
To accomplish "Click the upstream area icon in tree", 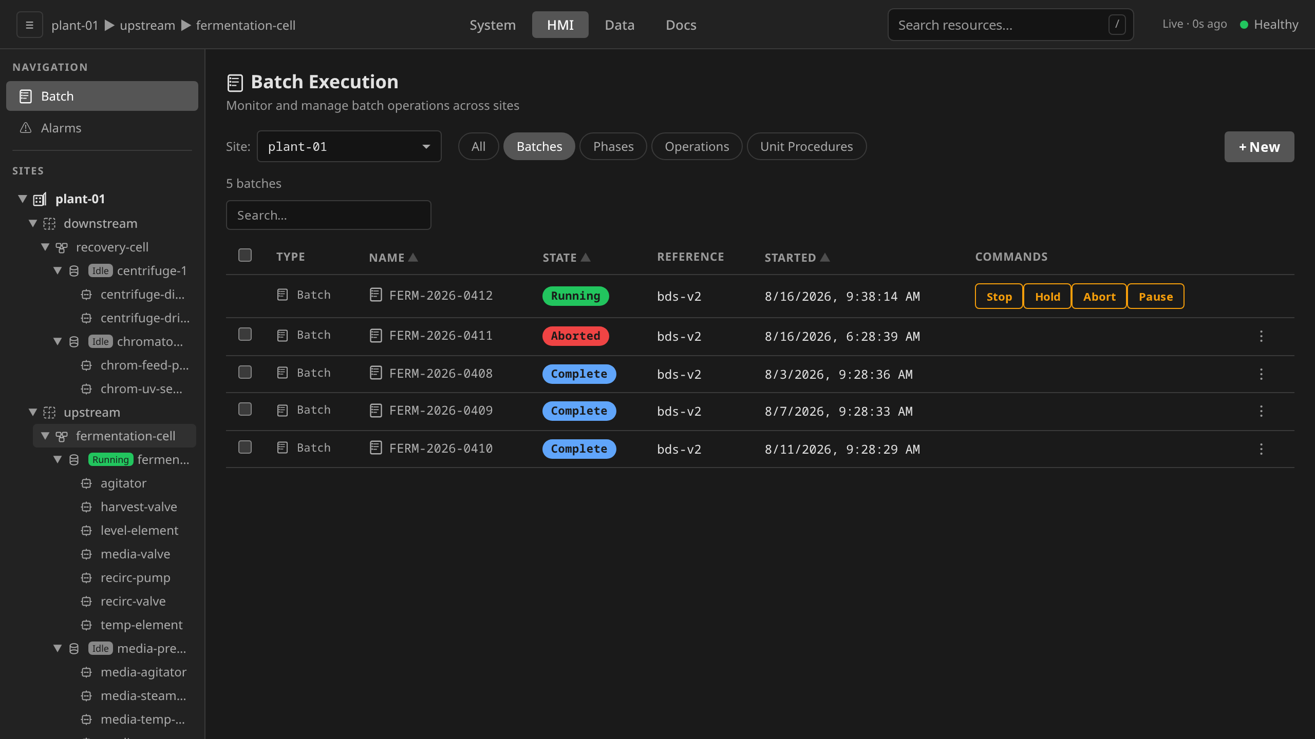I will [x=49, y=413].
